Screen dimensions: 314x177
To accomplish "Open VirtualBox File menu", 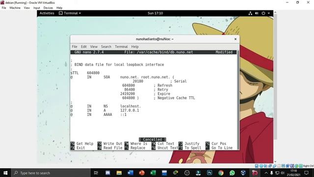I will coord(4,8).
